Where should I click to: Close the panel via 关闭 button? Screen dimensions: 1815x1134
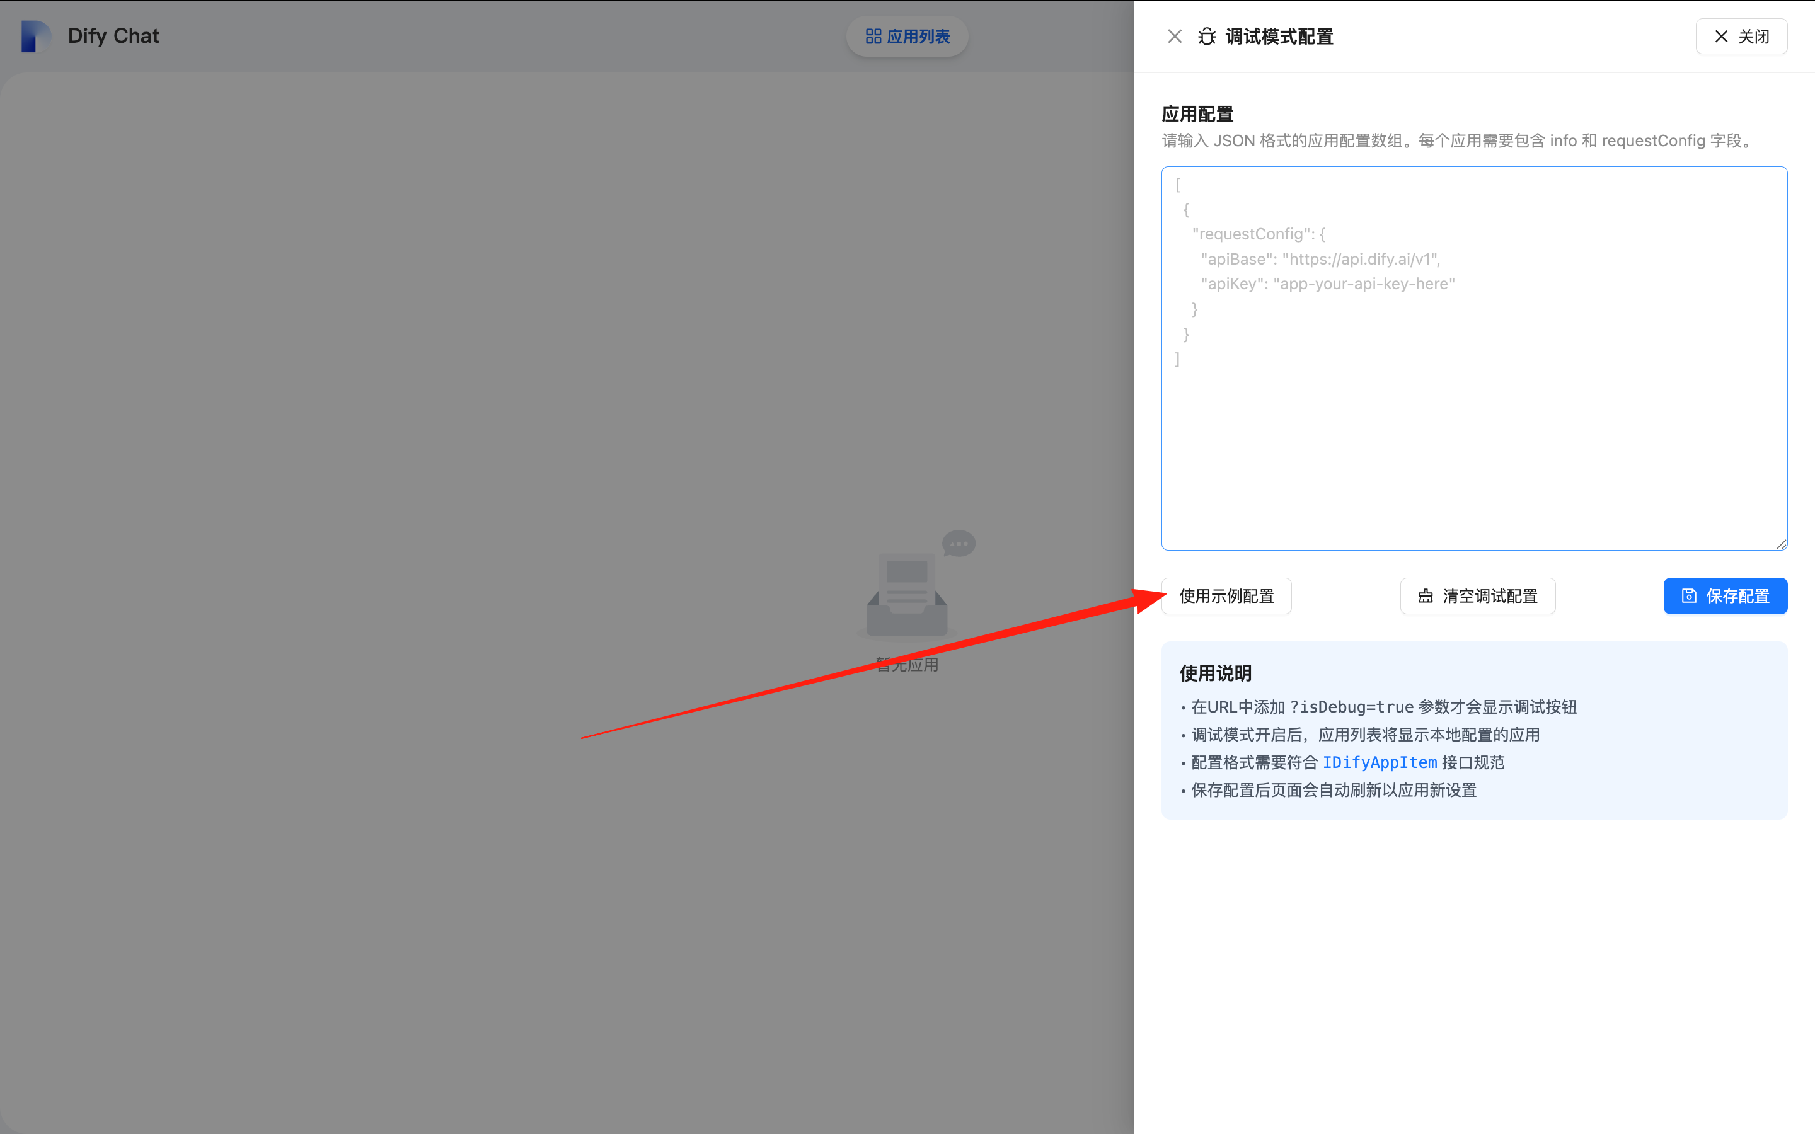pos(1741,35)
